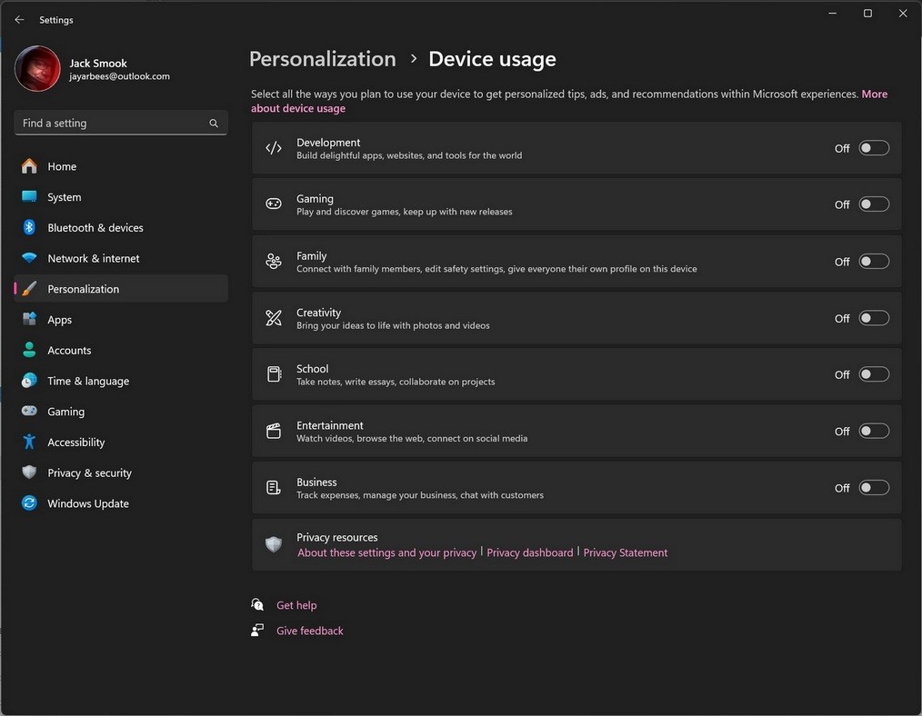Toggle the Creativity usage switch
This screenshot has width=922, height=716.
874,318
